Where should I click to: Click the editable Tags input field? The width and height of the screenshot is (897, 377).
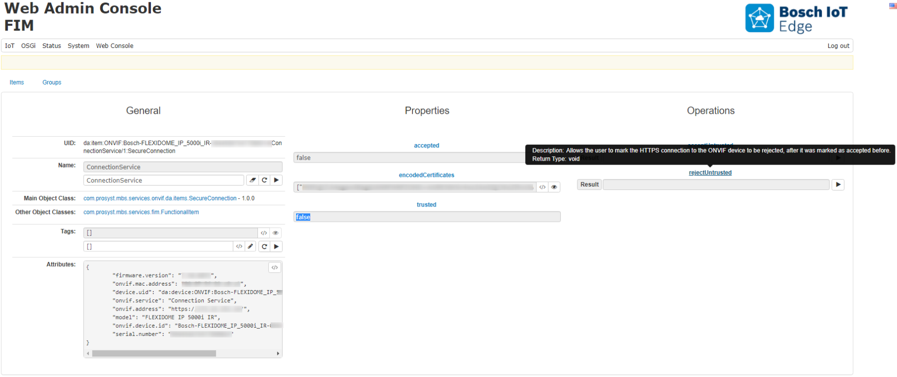158,247
